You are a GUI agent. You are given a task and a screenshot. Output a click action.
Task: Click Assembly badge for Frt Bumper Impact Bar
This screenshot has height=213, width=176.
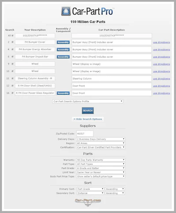[63, 57]
